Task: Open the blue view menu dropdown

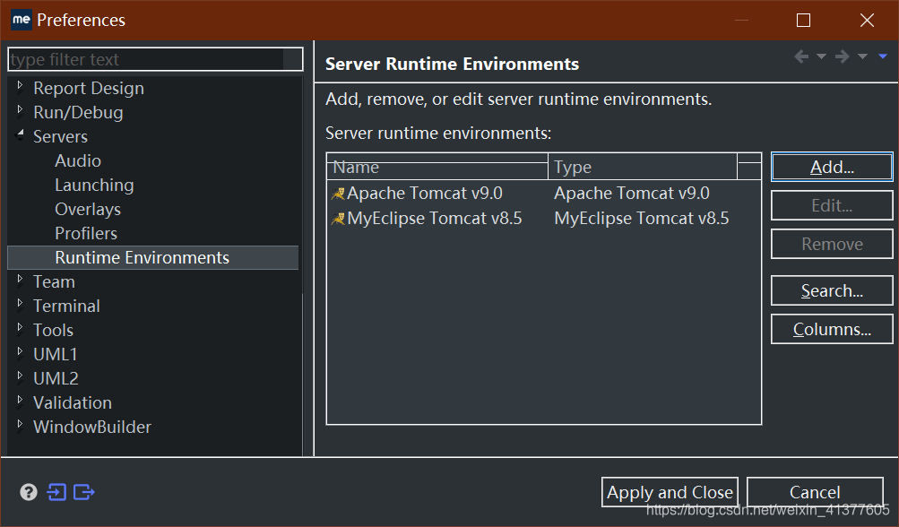Action: 882,56
